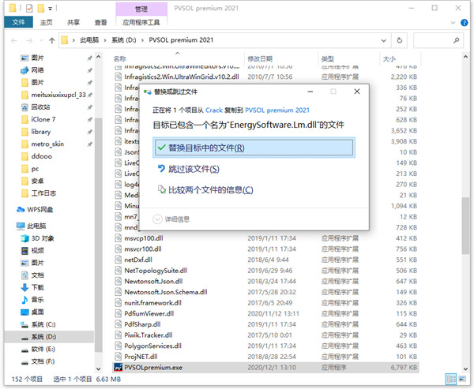Screen dimensions: 474x389
Task: Replace the file in the destination
Action: point(254,148)
